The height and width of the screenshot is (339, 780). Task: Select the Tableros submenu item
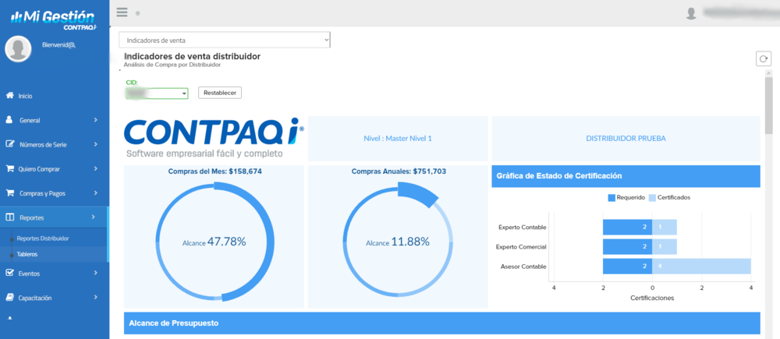pyautogui.click(x=27, y=254)
